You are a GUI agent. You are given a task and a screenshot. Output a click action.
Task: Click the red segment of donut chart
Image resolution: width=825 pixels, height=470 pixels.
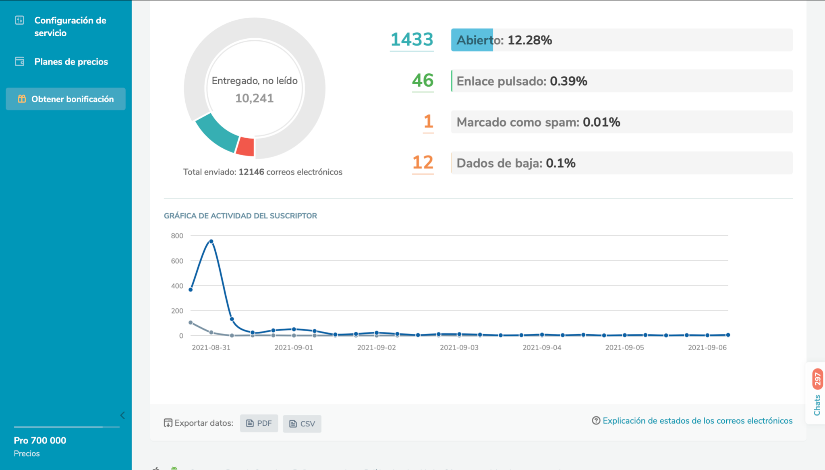[245, 147]
